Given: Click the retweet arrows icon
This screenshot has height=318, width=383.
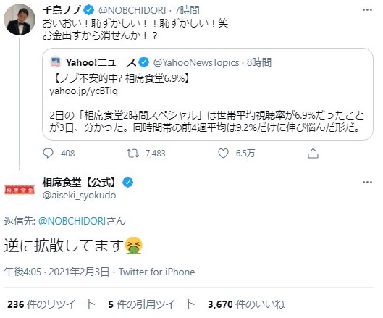Looking at the screenshot, I should 132,154.
